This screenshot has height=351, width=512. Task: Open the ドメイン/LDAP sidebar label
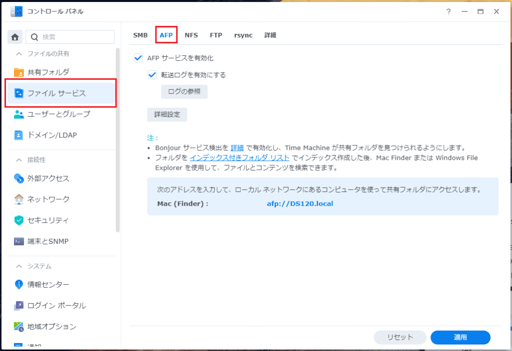[x=52, y=135]
